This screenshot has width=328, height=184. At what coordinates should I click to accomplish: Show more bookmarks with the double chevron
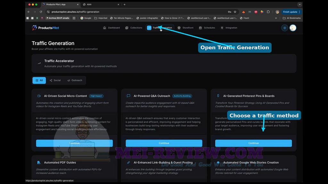click(276, 18)
